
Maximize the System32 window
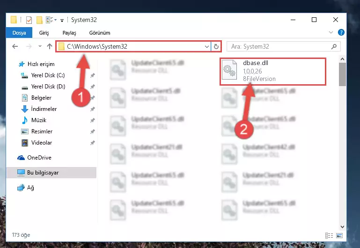click(x=314, y=20)
